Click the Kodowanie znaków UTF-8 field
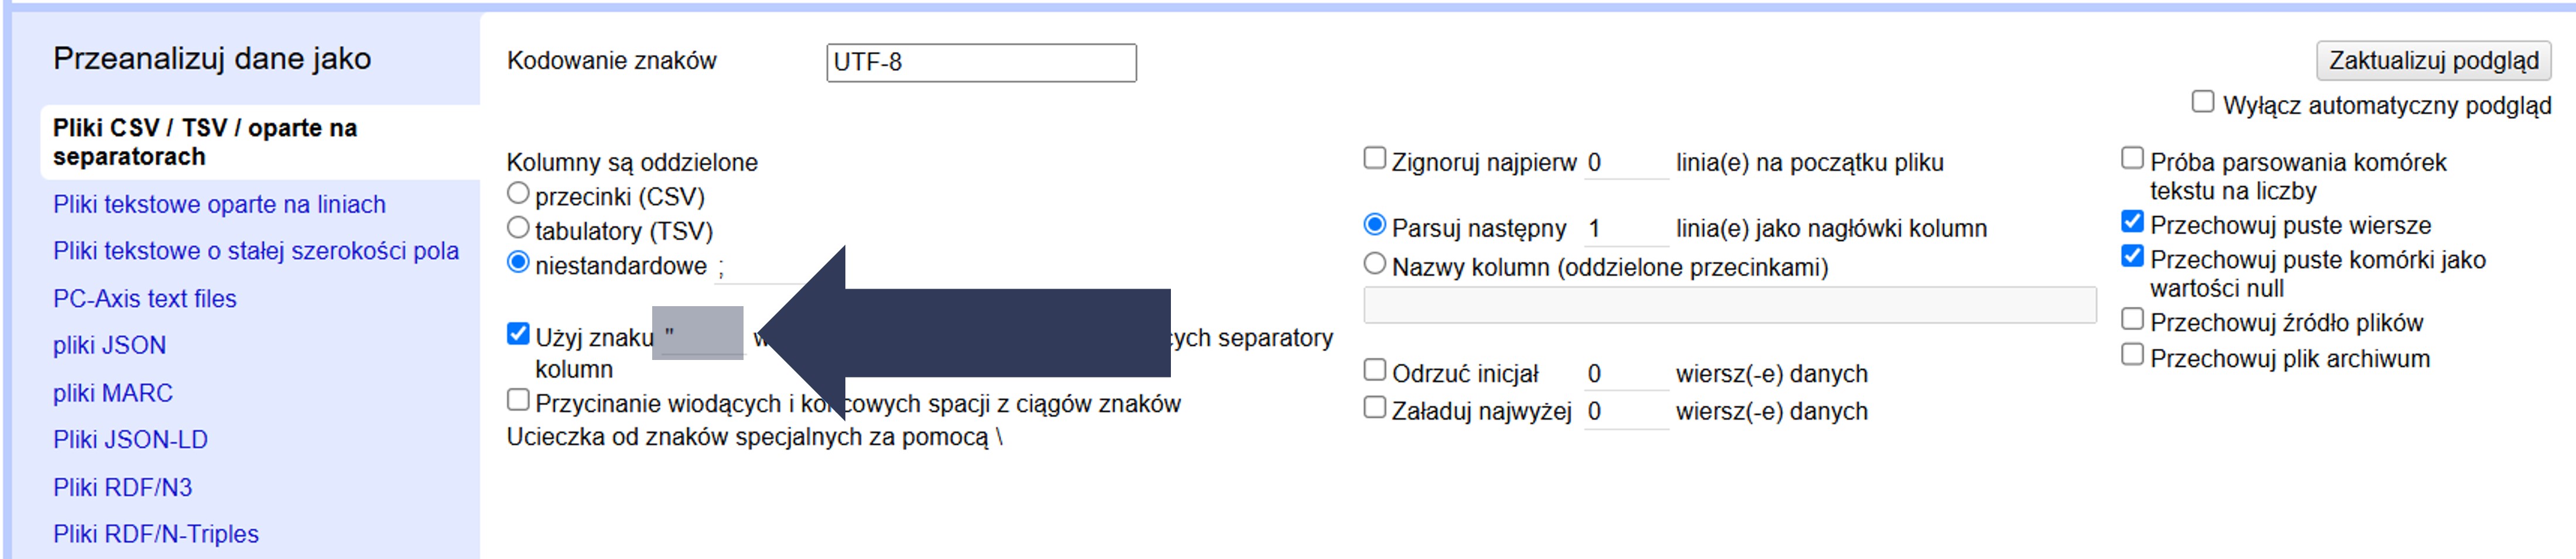This screenshot has width=2576, height=559. (x=980, y=62)
